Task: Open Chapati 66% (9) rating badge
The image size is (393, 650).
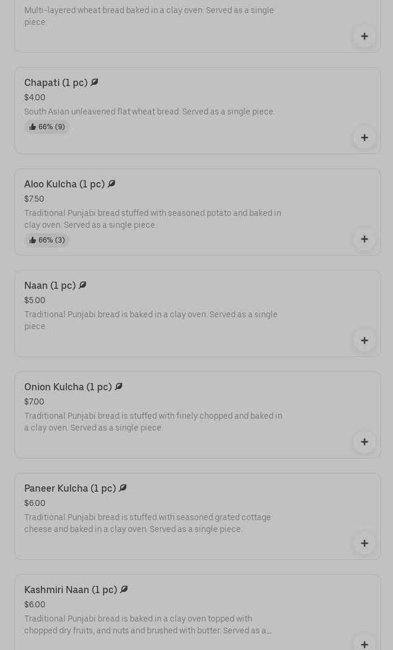Action: (47, 127)
